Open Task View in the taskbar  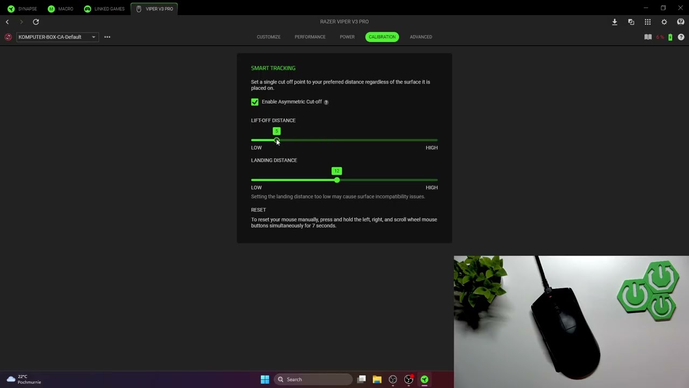(x=362, y=379)
